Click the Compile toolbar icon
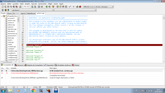Image resolution: width=165 pixels, height=93 pixels. click(x=58, y=7)
